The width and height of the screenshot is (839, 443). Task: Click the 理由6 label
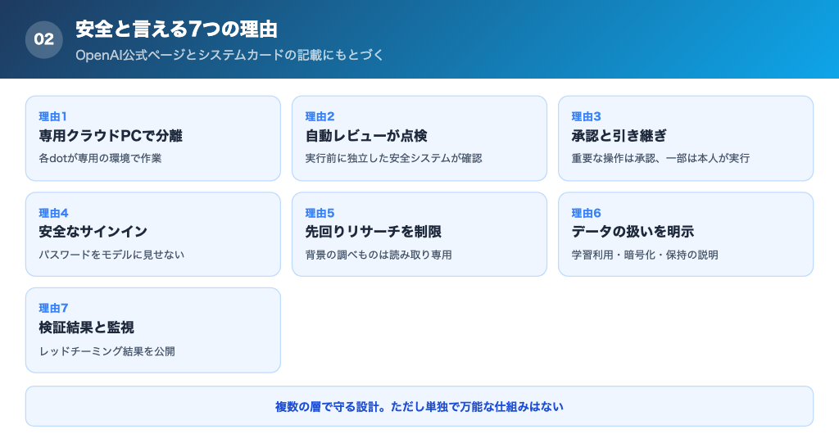click(x=586, y=213)
